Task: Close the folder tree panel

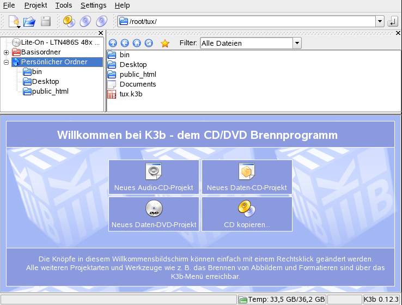Action: coord(101,33)
